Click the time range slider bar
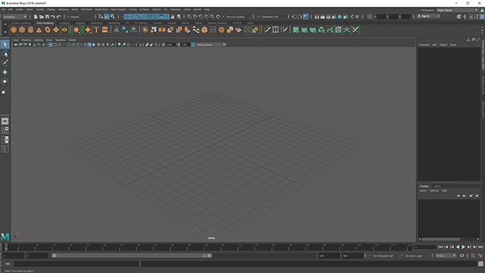This screenshot has width=485, height=273. coord(131,256)
